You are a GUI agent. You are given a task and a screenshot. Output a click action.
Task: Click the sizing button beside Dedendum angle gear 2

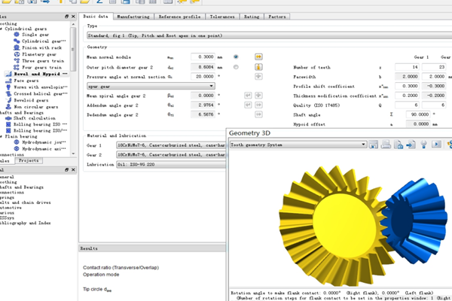pos(258,114)
